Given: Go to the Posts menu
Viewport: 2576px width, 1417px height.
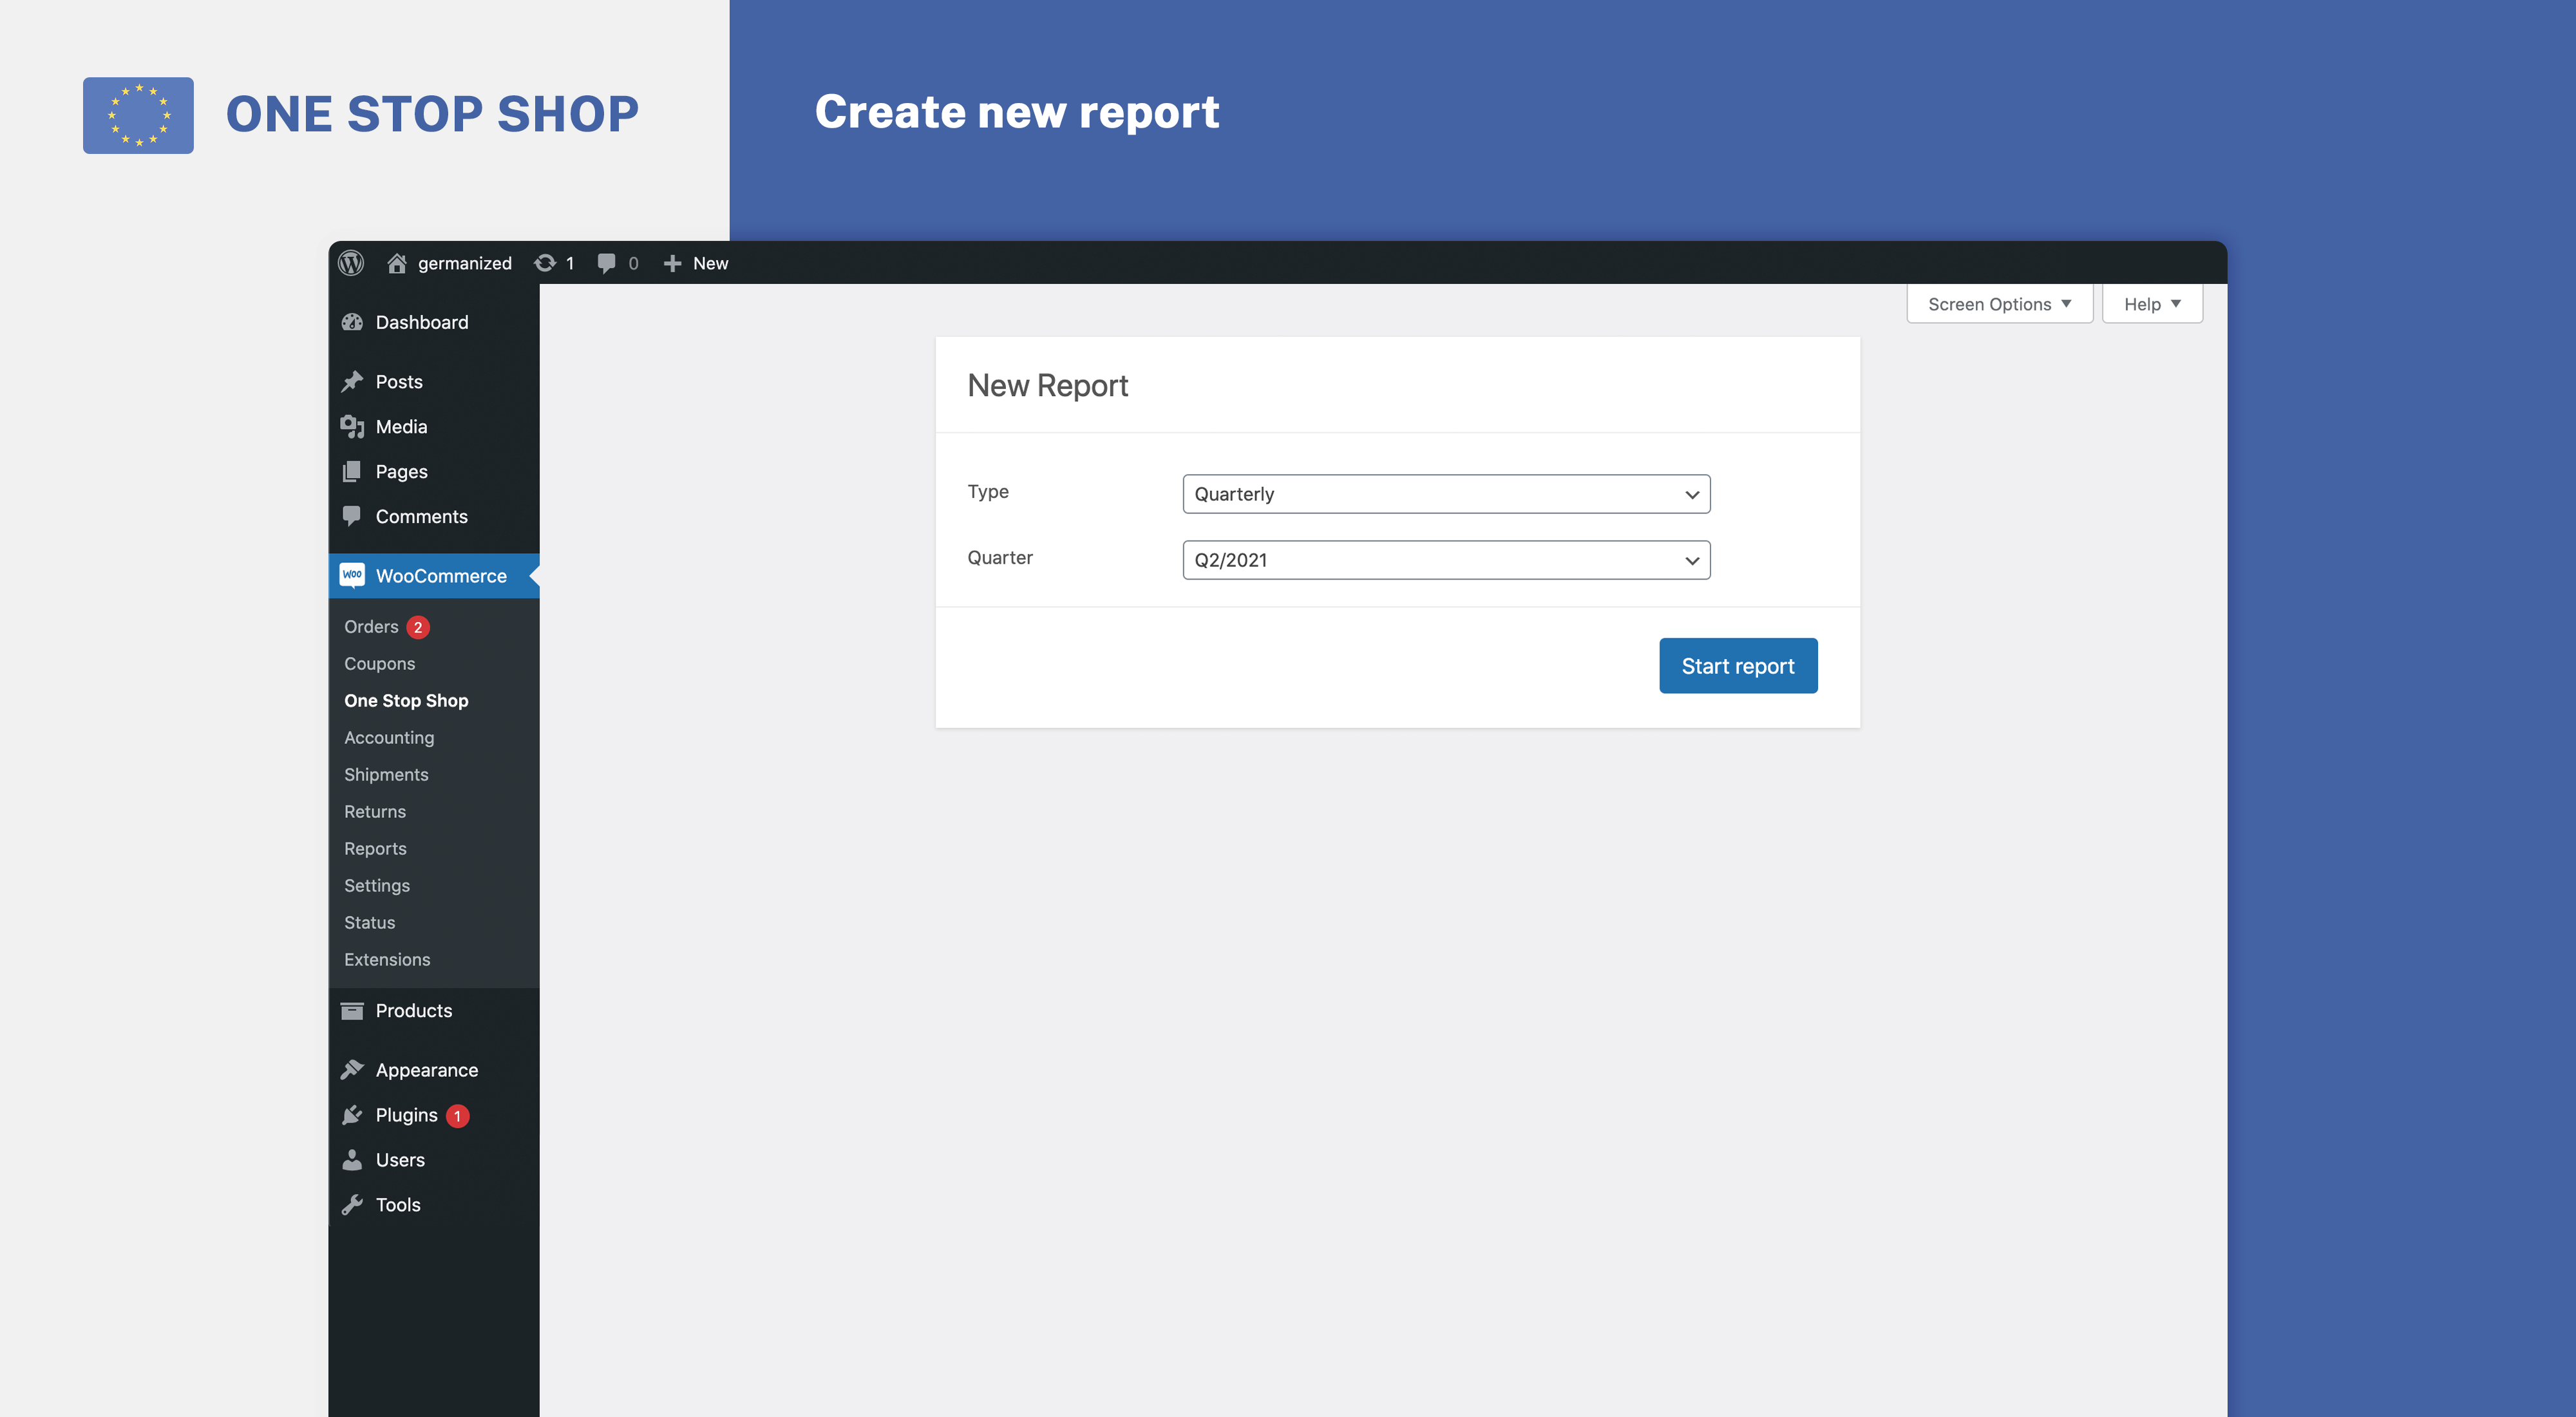Looking at the screenshot, I should (x=399, y=382).
